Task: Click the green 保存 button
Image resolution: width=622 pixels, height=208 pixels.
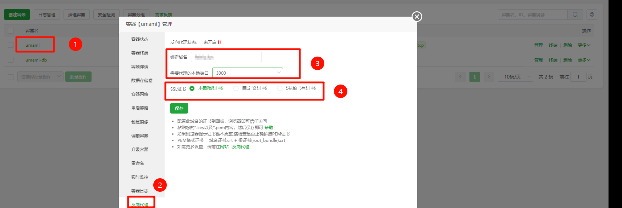Action: (x=179, y=108)
